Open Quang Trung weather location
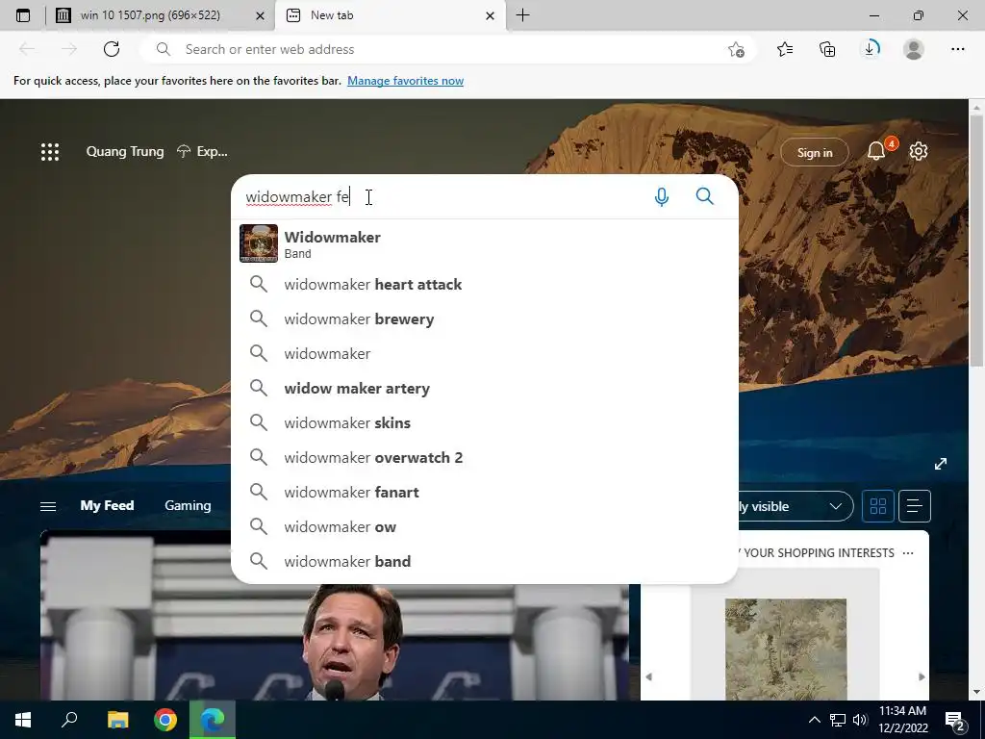Viewport: 985px width, 739px height. pos(124,151)
